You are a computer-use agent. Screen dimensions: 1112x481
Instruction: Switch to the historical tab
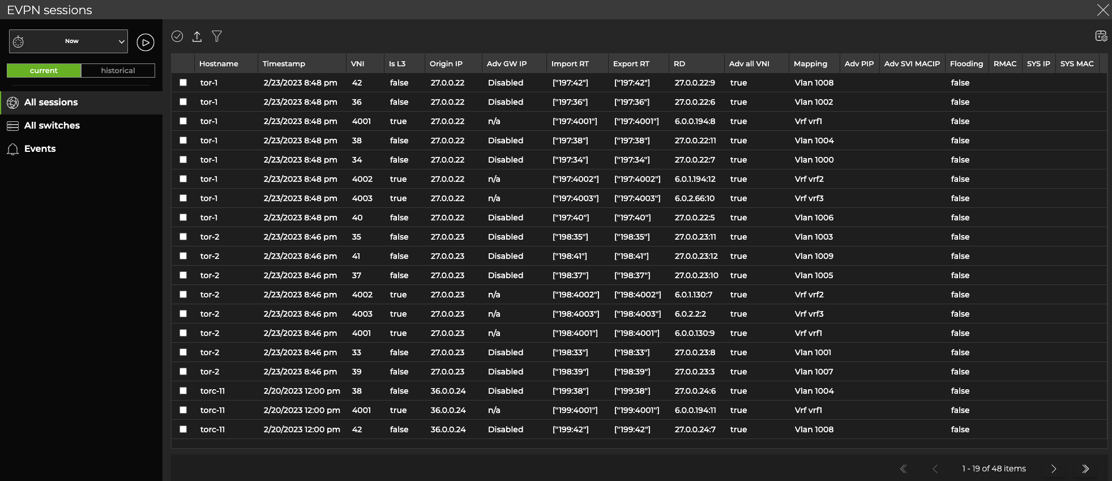[x=118, y=71]
